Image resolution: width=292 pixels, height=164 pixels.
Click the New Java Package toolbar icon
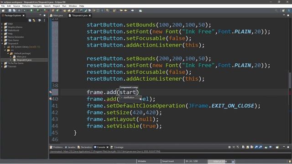53,10
